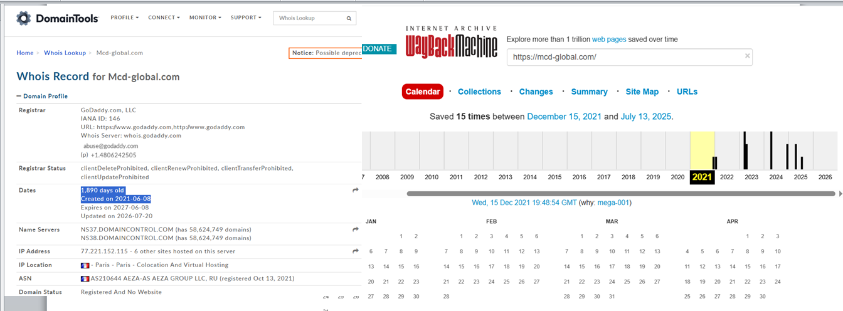
Task: Select year 2022 on the timeline
Action: tap(726, 177)
